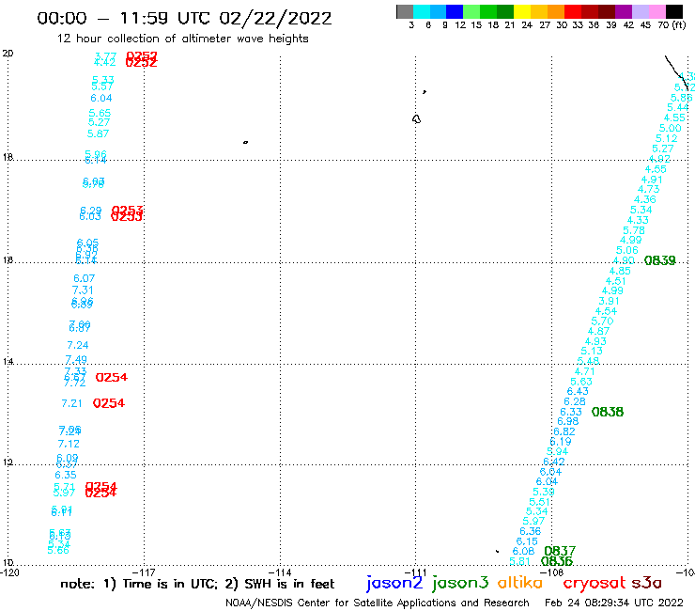The width and height of the screenshot is (695, 611).
Task: Click the longitude axis label "-114"
Action: click(280, 572)
